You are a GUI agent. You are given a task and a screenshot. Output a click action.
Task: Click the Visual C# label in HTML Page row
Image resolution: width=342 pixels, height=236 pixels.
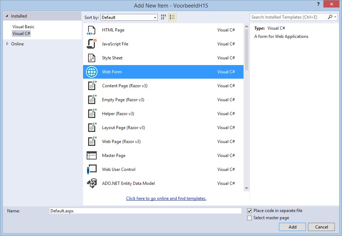[x=226, y=30]
